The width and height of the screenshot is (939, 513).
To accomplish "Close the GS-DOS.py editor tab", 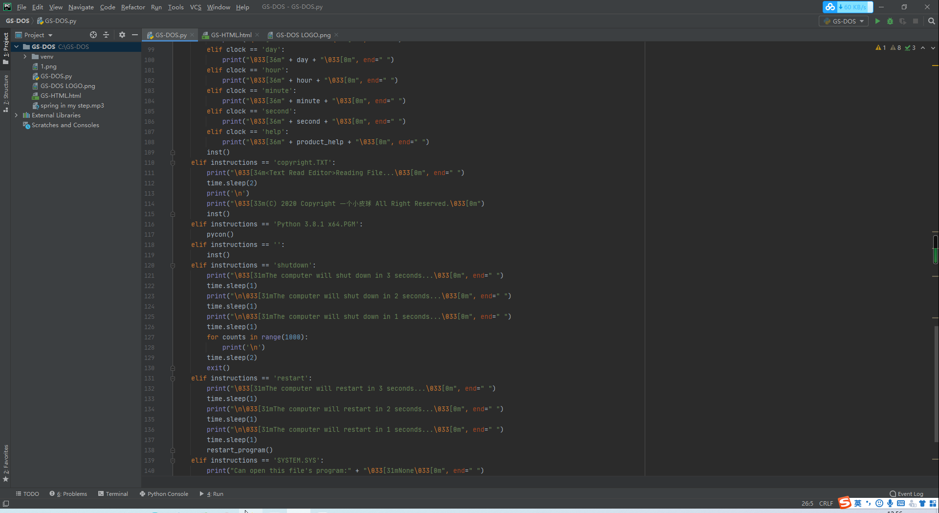I will coord(193,35).
